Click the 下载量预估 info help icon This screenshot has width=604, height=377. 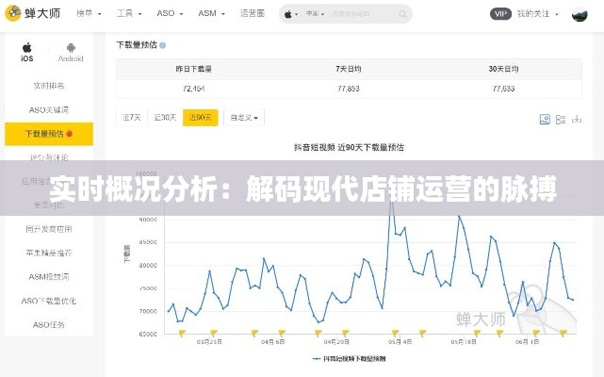pos(163,45)
